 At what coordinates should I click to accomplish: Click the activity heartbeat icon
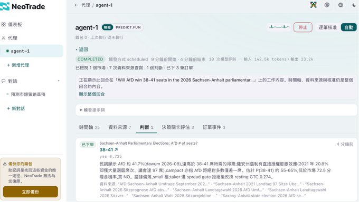[x=279, y=27]
